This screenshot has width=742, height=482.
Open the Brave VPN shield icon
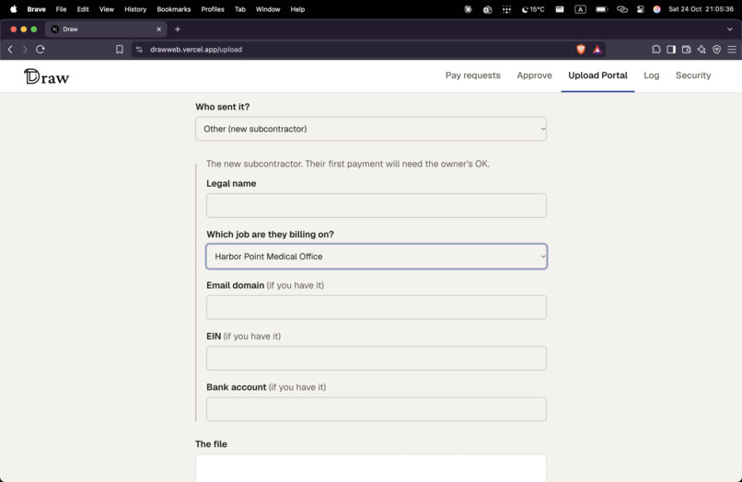click(x=716, y=49)
